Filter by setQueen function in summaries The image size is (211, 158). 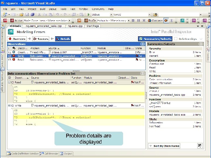pos(175,107)
